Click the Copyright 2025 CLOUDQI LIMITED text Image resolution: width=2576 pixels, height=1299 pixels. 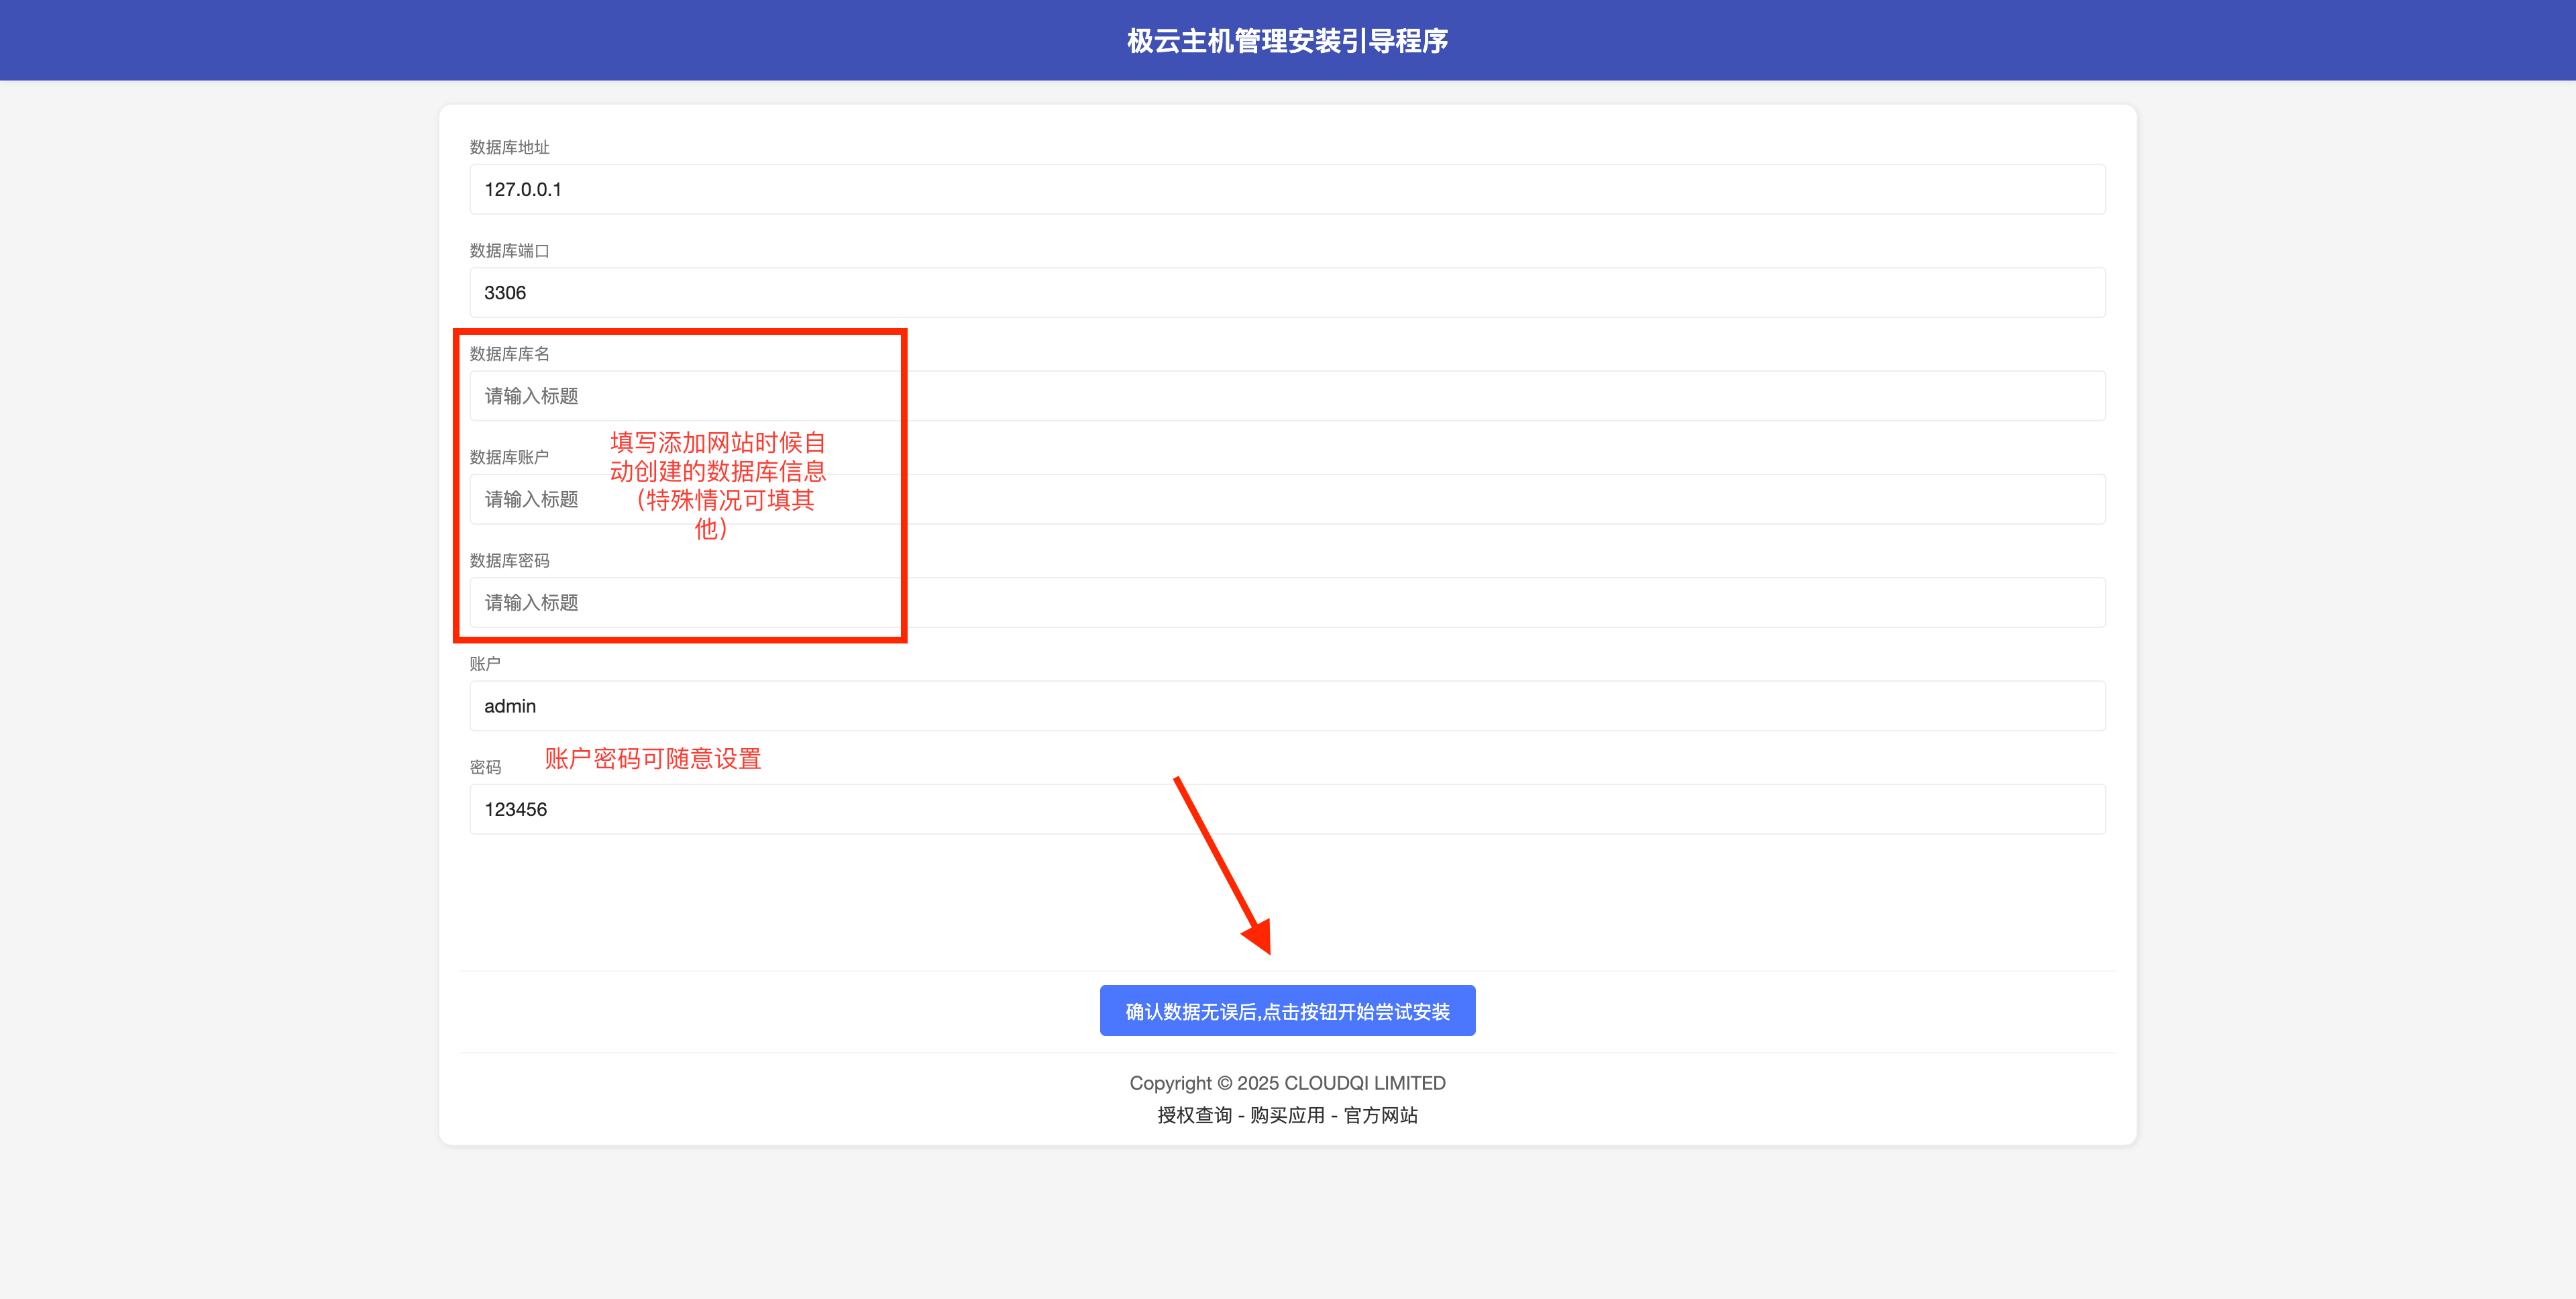click(x=1287, y=1083)
